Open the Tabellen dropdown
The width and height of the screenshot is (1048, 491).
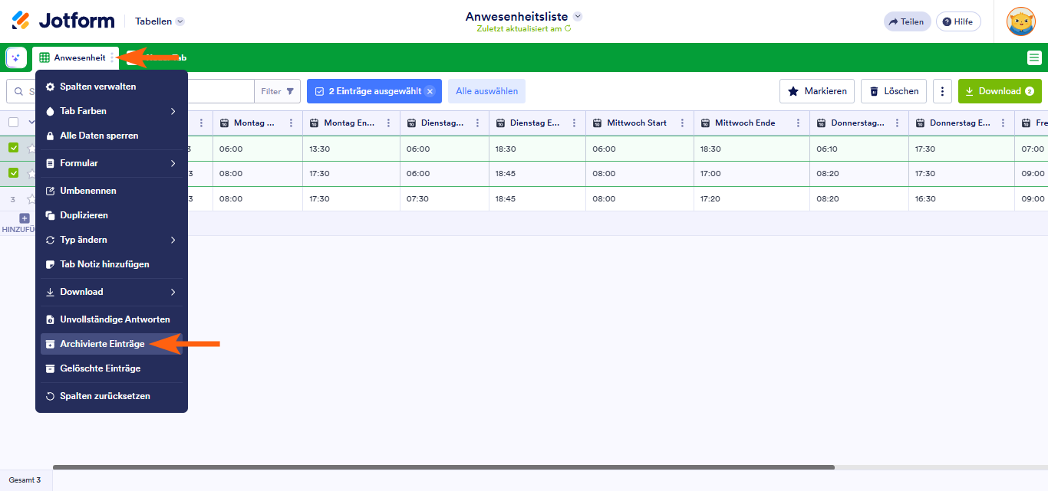pos(160,21)
